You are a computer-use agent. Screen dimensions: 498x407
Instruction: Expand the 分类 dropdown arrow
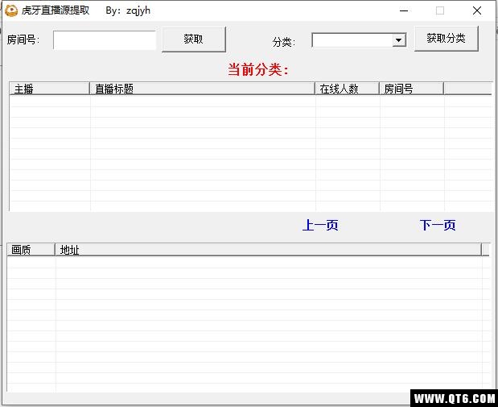tap(398, 40)
